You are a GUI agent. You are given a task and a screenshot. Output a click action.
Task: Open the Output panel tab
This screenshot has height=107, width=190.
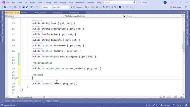7,101
